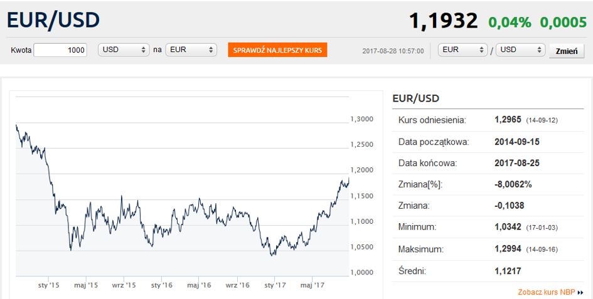Click the maj '17 label on chart axis
Viewport: 593px width, 299px height.
312,285
